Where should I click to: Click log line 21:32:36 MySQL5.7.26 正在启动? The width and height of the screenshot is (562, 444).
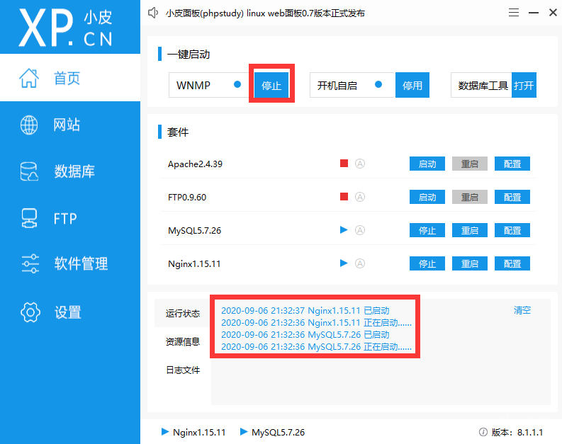tap(317, 346)
